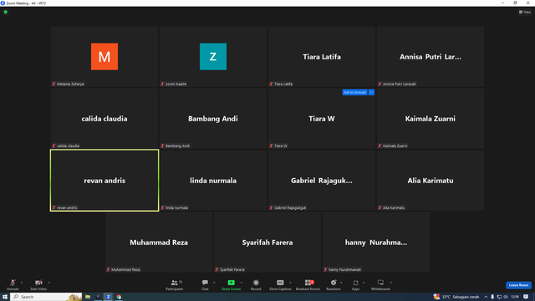Select Alia Karimatu's tile
This screenshot has height=301, width=535.
pyautogui.click(x=431, y=181)
